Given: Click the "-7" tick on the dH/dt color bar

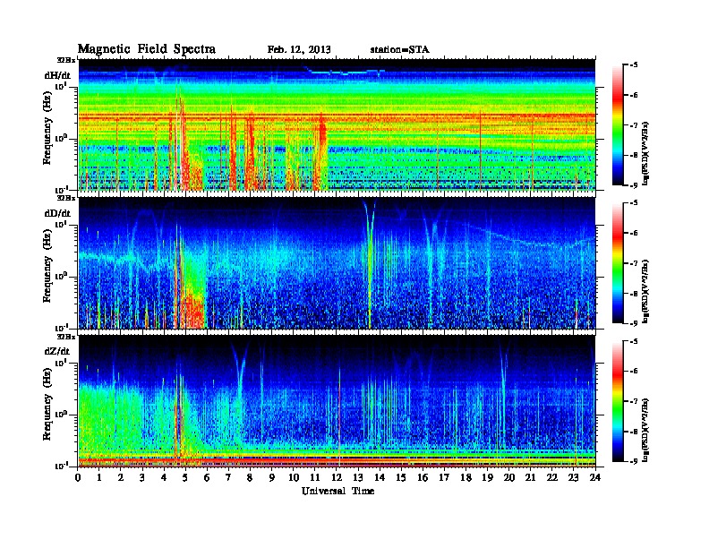Looking at the screenshot, I should [x=634, y=125].
